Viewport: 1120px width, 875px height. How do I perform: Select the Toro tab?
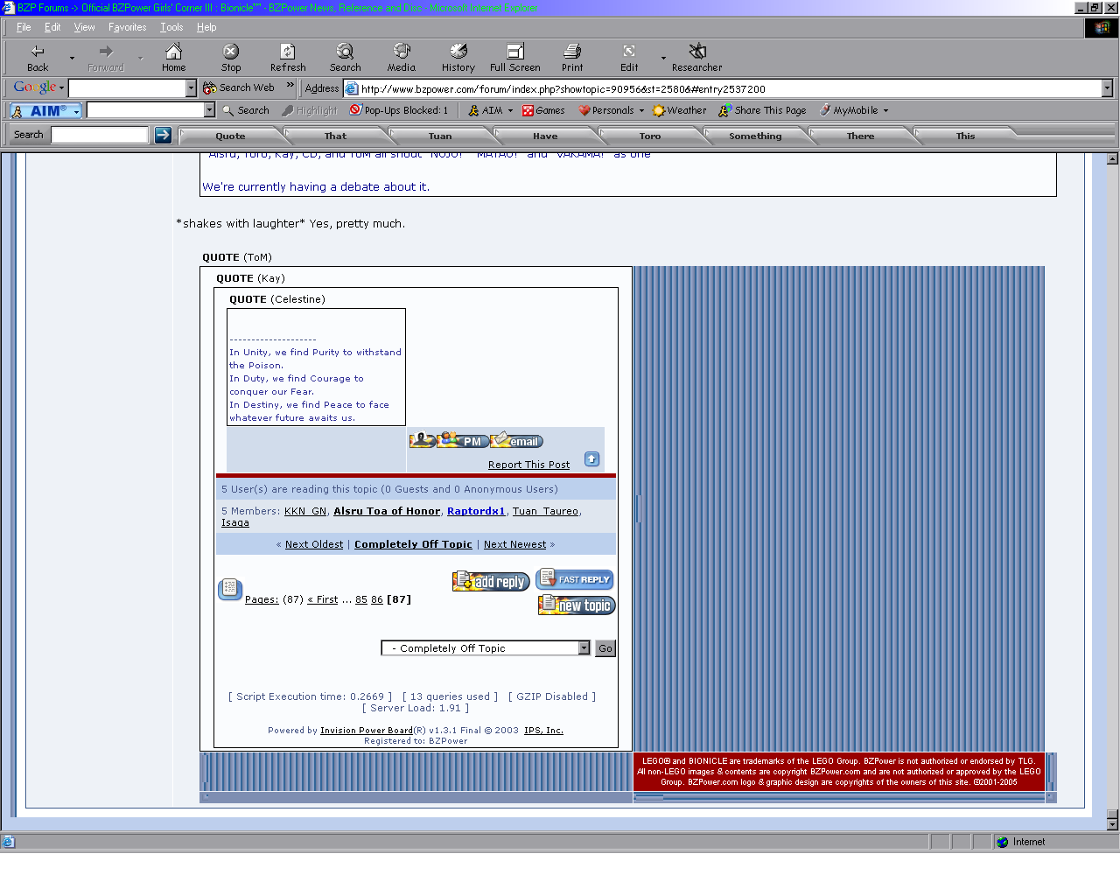(650, 136)
